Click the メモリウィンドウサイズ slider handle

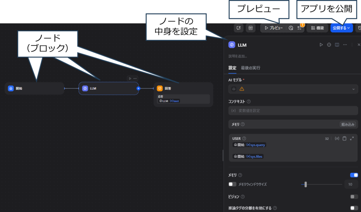pos(306,184)
